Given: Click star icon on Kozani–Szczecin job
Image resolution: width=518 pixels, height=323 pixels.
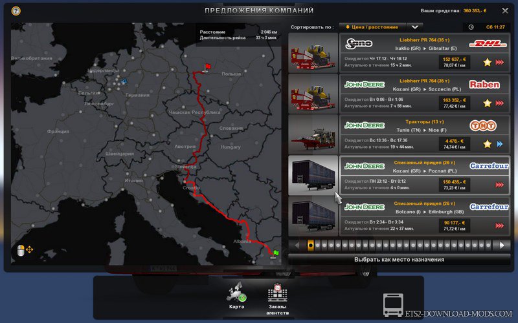Looking at the screenshot, I should [x=488, y=103].
